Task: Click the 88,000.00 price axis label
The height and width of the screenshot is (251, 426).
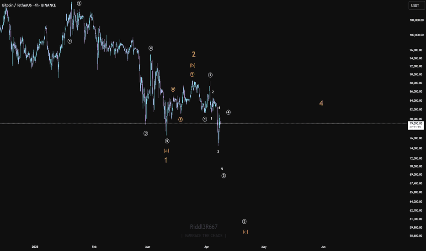Action: pyautogui.click(x=416, y=83)
